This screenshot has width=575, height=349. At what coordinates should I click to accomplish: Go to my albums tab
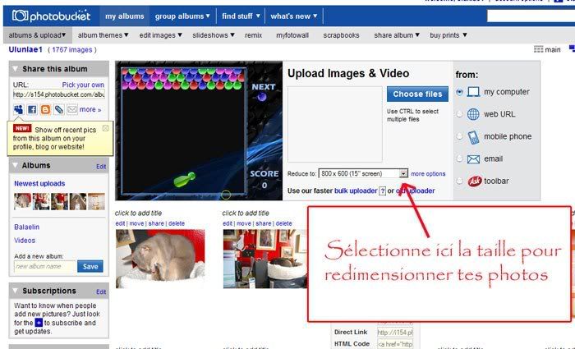coord(124,16)
